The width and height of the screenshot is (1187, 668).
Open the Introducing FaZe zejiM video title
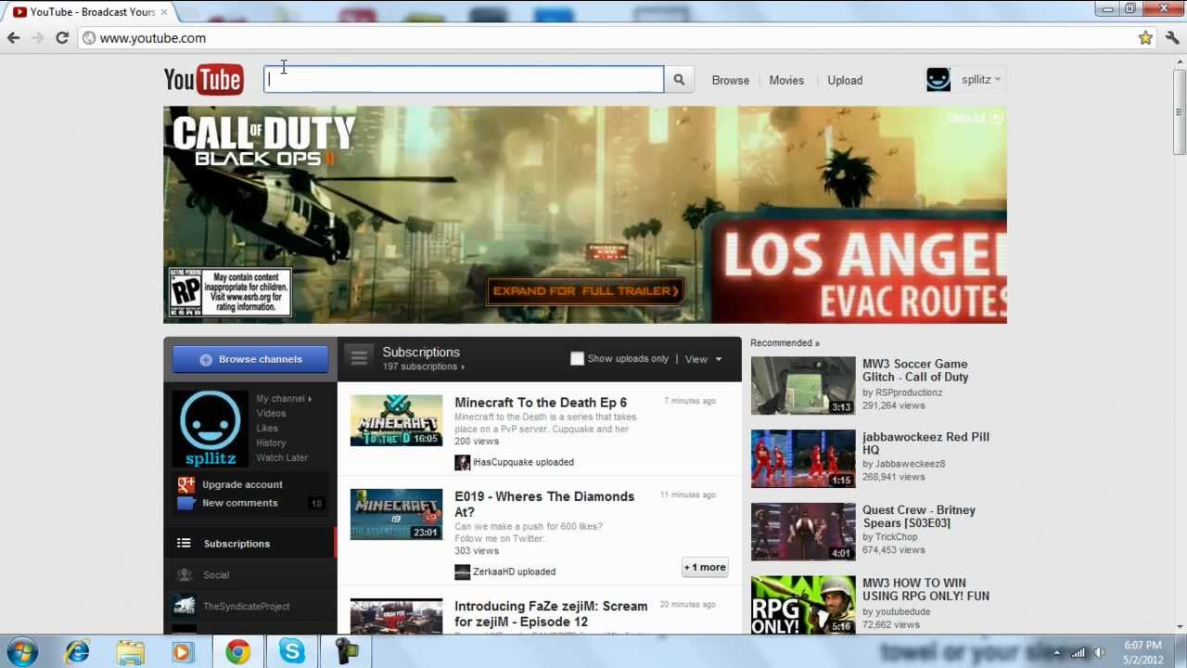click(x=551, y=613)
